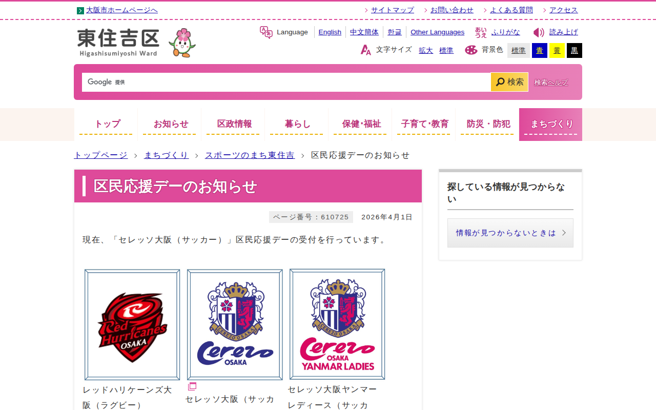Click the 背景色 palette icon
Screen dimensions: 656x410
471,50
